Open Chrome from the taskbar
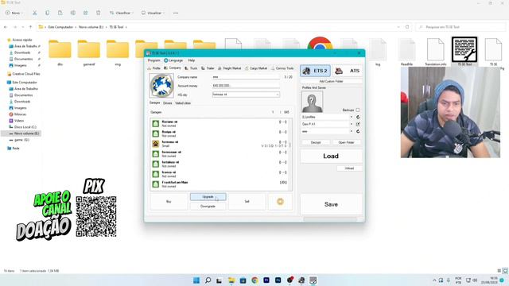509x286 pixels. click(254, 280)
